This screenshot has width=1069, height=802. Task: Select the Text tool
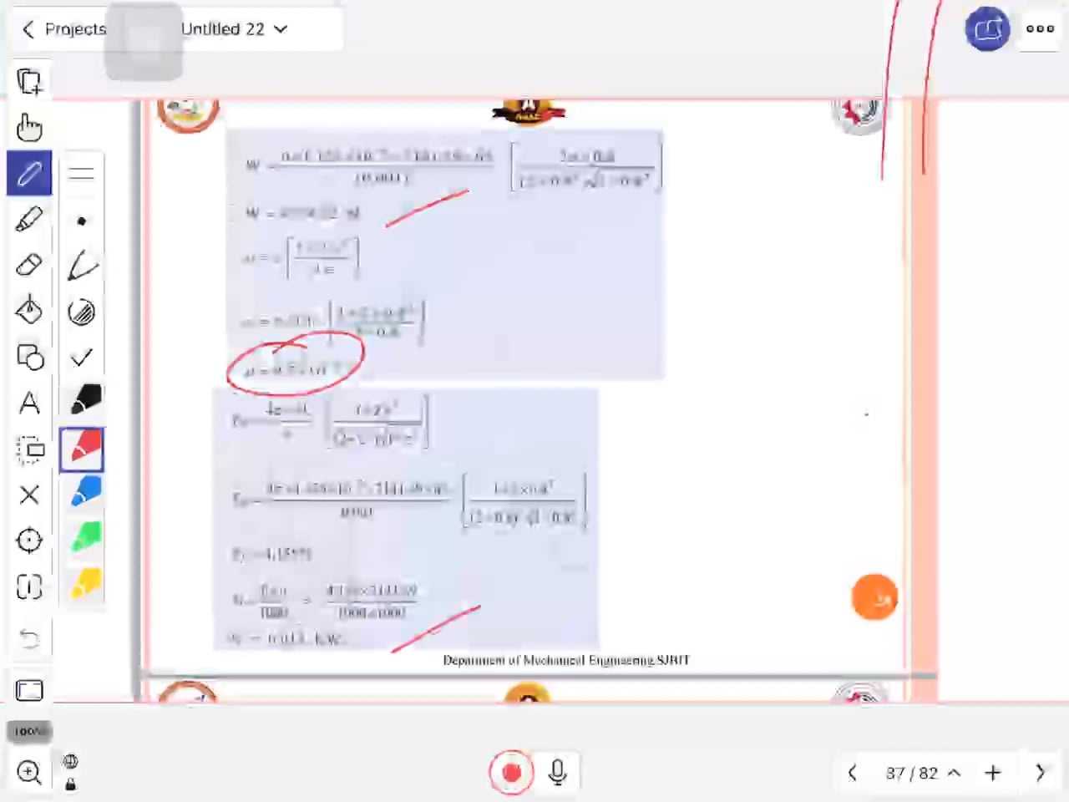point(29,403)
